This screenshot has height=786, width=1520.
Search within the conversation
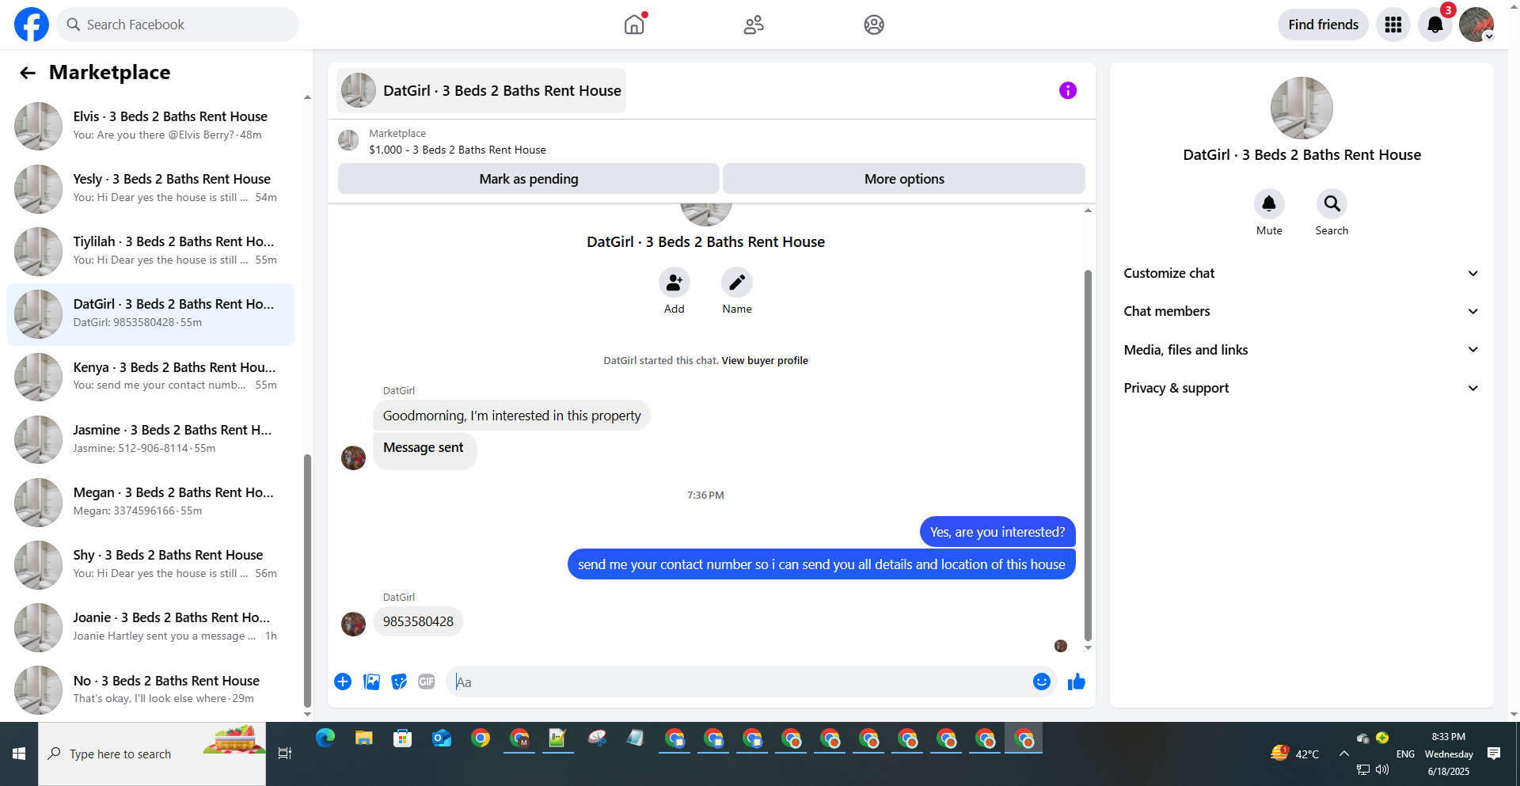pyautogui.click(x=1332, y=204)
